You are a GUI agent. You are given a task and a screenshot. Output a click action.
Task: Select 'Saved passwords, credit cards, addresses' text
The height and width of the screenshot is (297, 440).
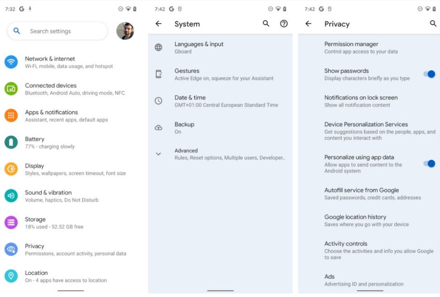(373, 198)
